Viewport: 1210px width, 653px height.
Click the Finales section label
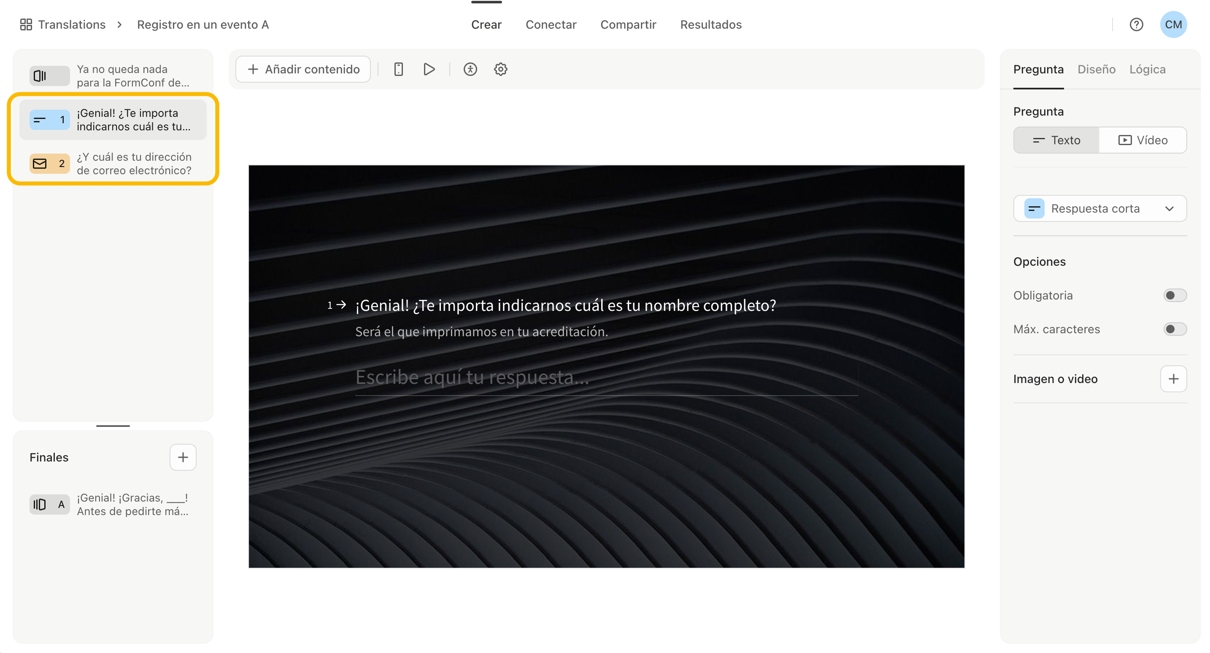click(49, 457)
